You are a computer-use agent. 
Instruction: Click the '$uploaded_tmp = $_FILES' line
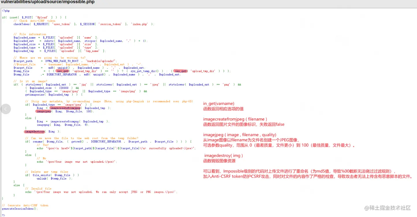coord(59,51)
